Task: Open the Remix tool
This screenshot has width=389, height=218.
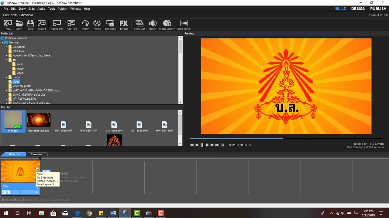Action: (97, 25)
